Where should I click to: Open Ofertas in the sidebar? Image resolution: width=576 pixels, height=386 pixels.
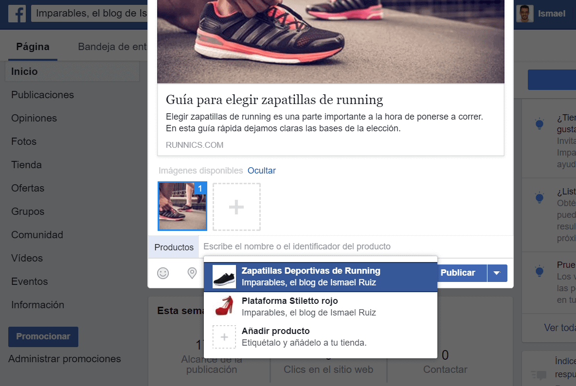tap(28, 188)
